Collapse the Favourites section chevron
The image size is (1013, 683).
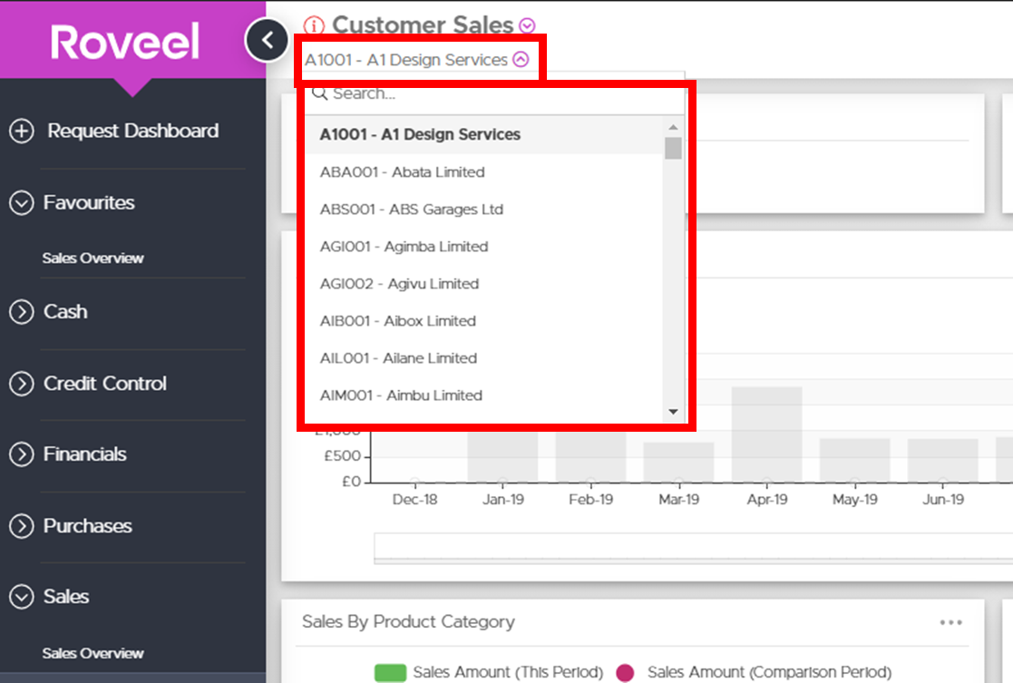[x=22, y=203]
